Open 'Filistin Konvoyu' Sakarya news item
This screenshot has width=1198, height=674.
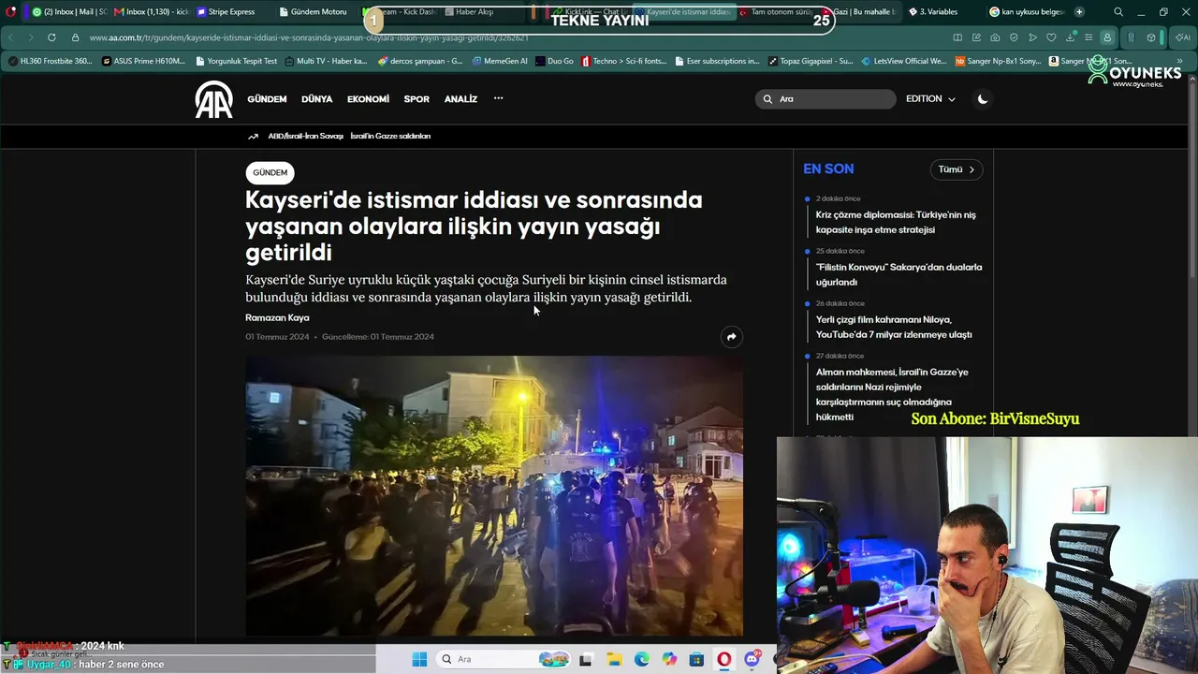coord(898,274)
